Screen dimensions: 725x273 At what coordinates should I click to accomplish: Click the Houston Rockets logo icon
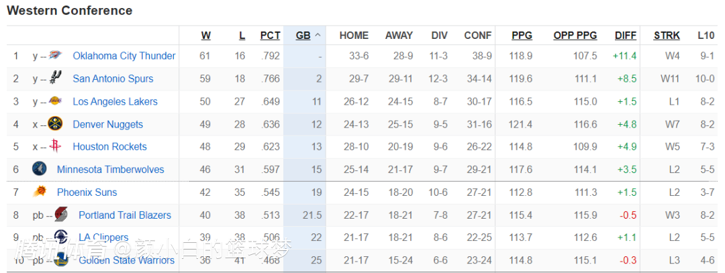56,146
